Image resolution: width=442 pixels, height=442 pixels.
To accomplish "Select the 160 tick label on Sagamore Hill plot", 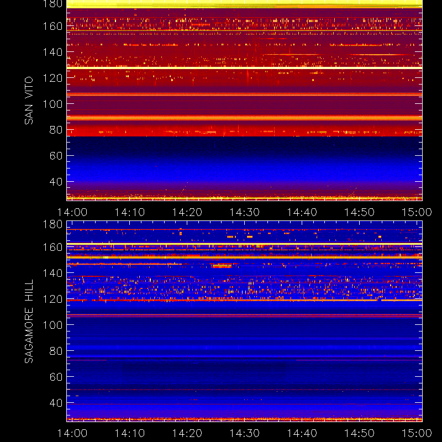I will tap(52, 247).
